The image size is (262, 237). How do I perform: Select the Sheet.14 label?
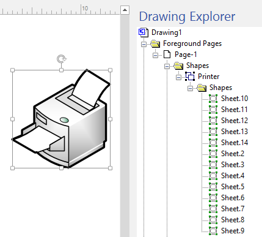pos(235,143)
